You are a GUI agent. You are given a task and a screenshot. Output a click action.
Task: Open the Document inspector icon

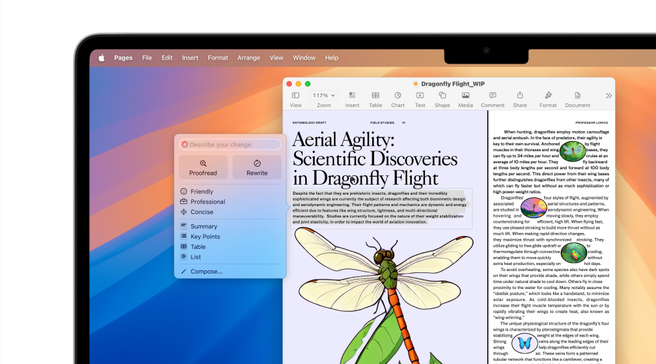tap(577, 96)
